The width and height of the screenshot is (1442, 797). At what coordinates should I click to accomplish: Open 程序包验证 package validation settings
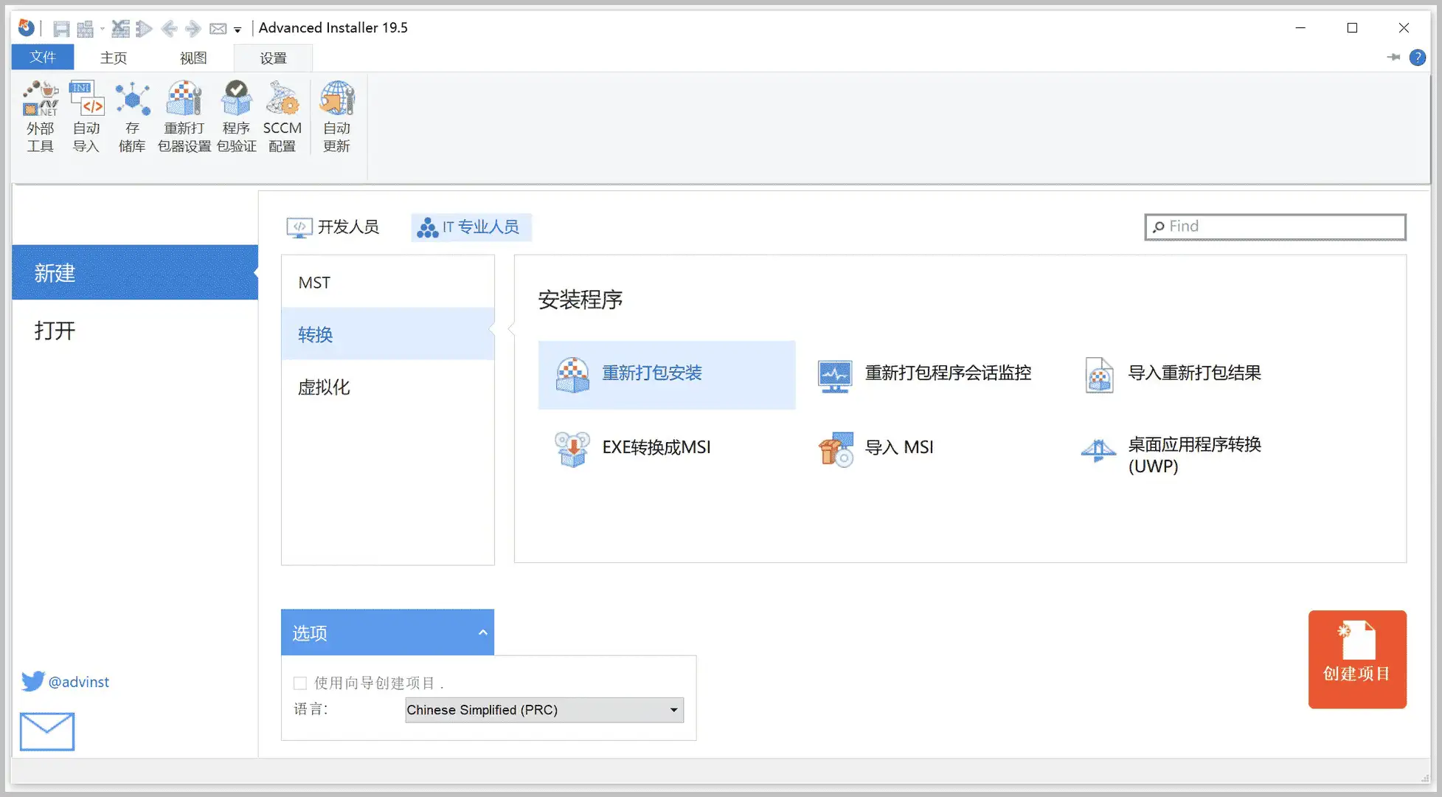click(237, 117)
